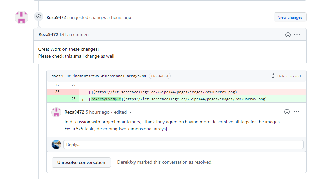Add emoji reaction to "Great Work" comment
Image resolution: width=328 pixels, height=179 pixels.
pyautogui.click(x=288, y=35)
